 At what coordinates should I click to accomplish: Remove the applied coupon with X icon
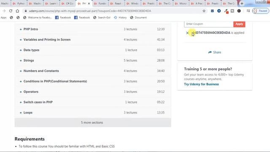[x=187, y=33]
